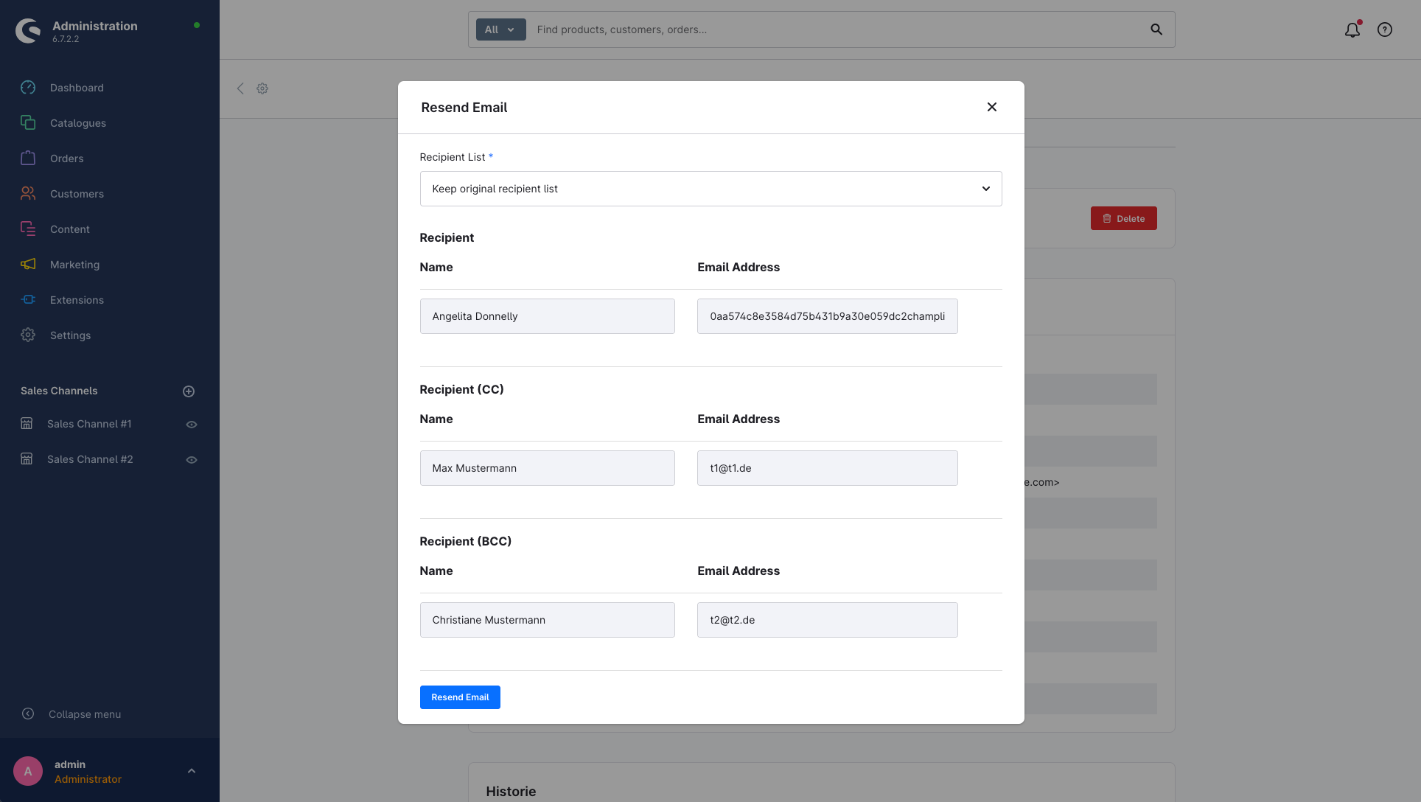Screen dimensions: 1421x802
Task: Open the Orders menu item
Action: coord(66,158)
